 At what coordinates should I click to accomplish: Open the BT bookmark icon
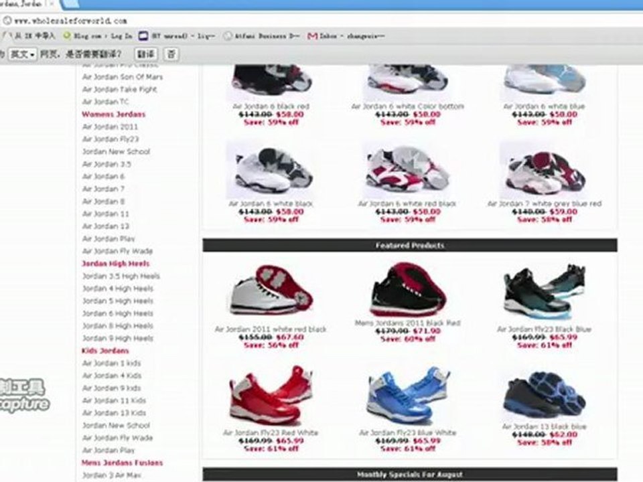tap(143, 36)
